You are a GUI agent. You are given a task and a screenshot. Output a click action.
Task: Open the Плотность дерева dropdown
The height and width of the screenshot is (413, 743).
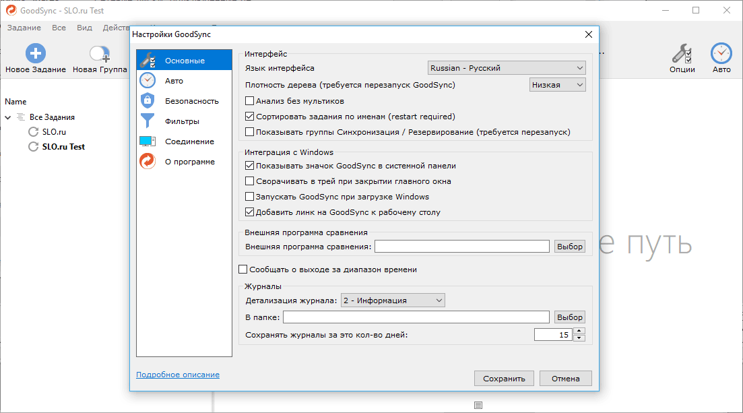(x=557, y=85)
